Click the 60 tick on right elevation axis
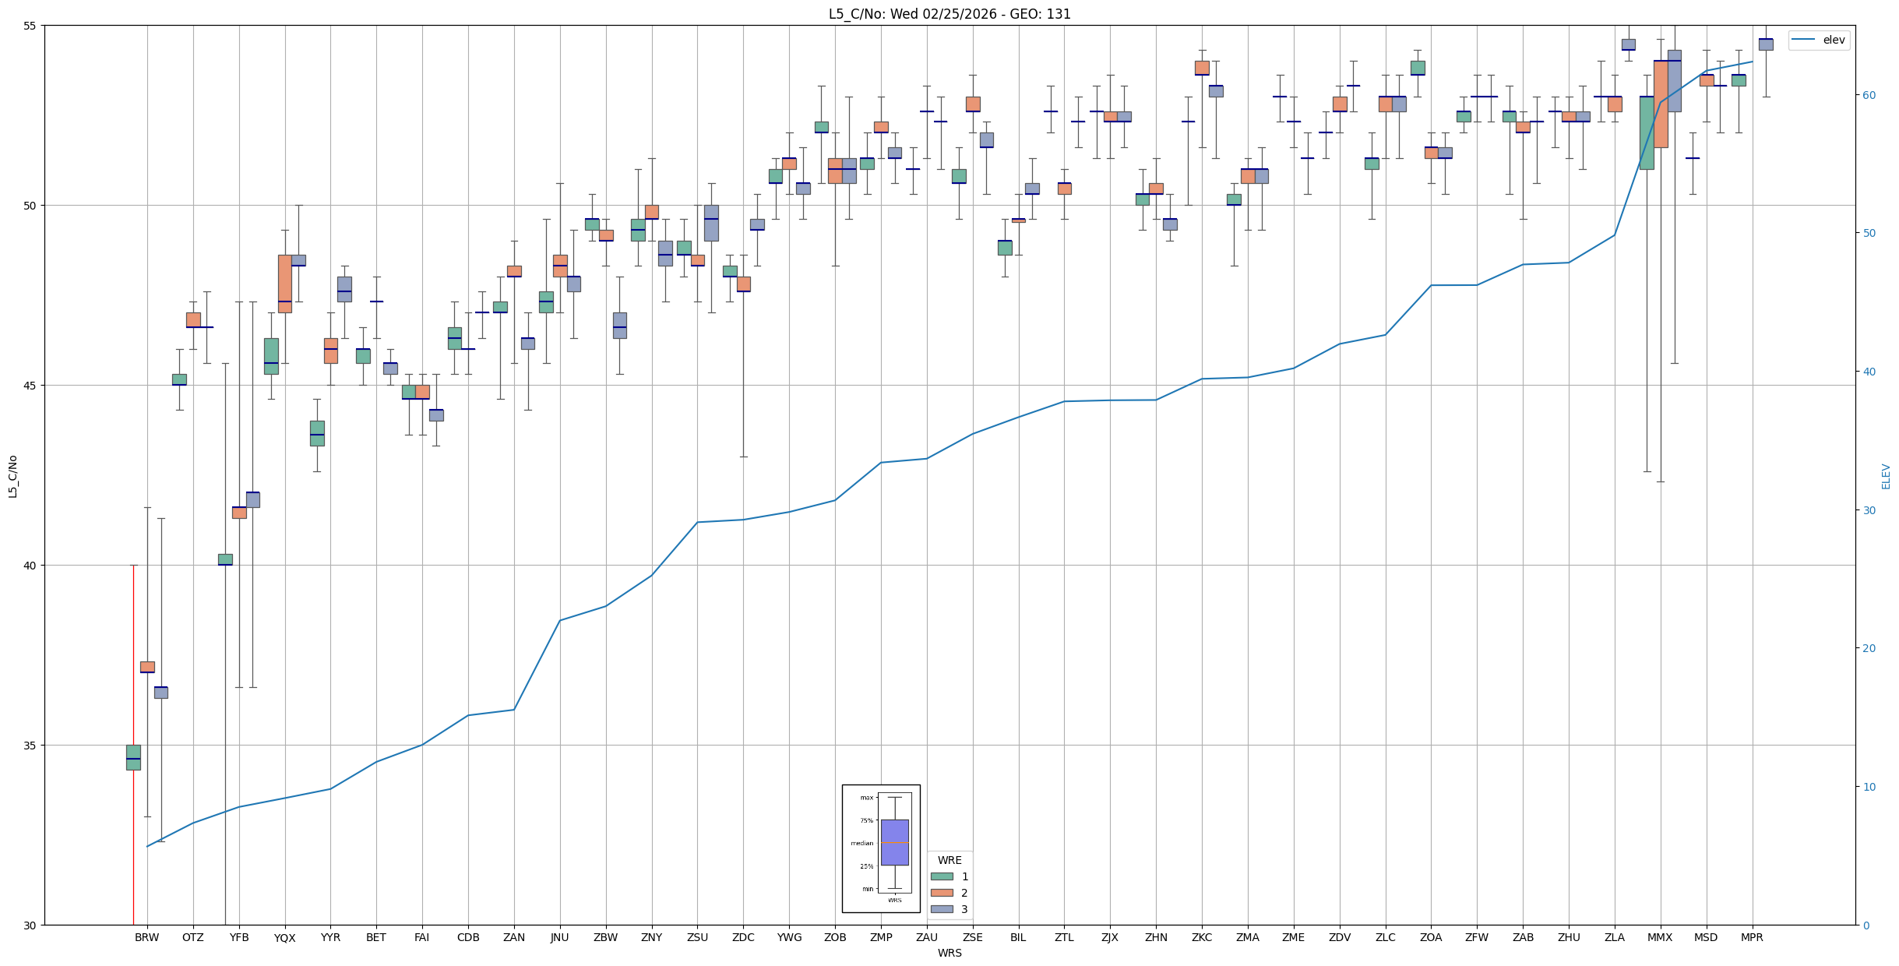 point(1869,95)
